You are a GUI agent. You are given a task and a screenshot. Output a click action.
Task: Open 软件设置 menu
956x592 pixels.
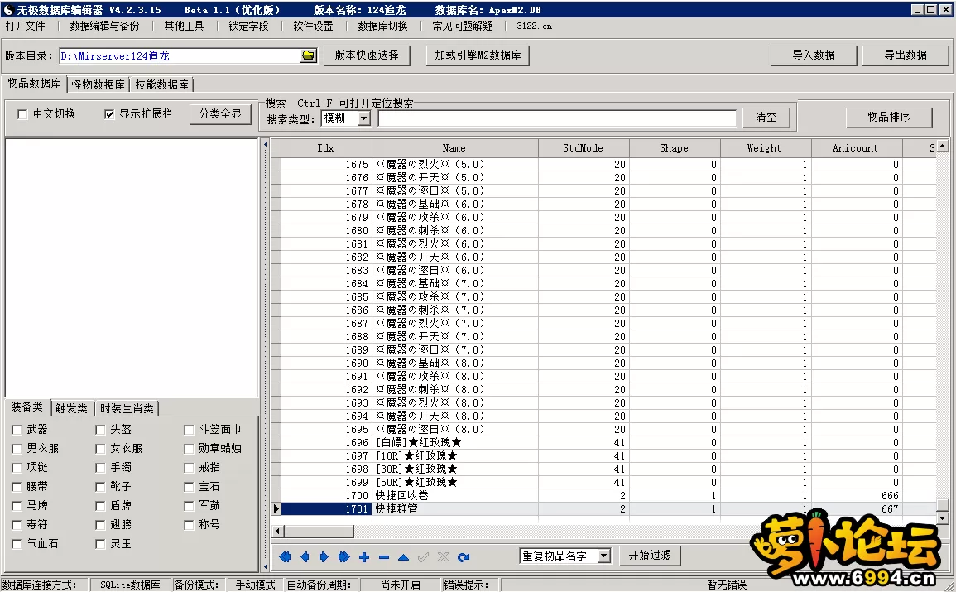point(313,26)
